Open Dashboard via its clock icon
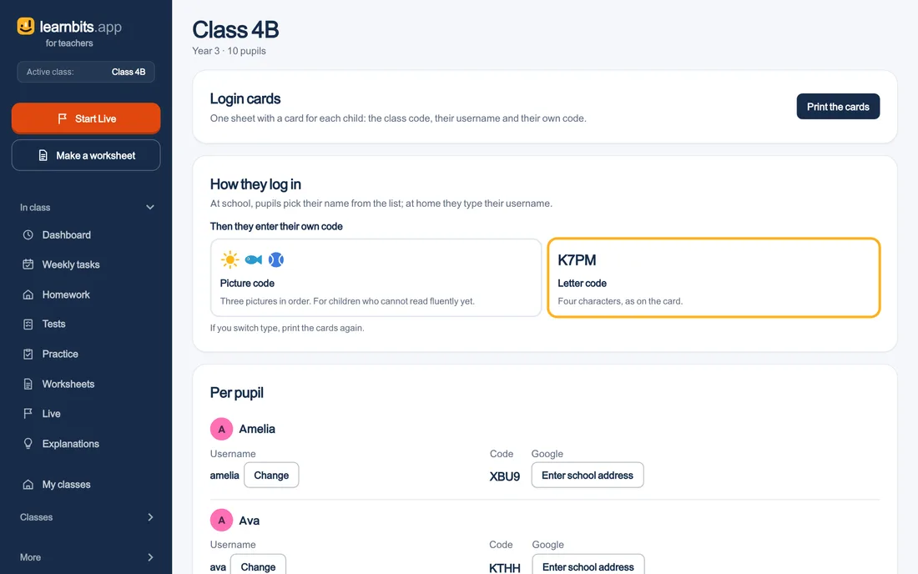The height and width of the screenshot is (574, 918). click(x=28, y=234)
